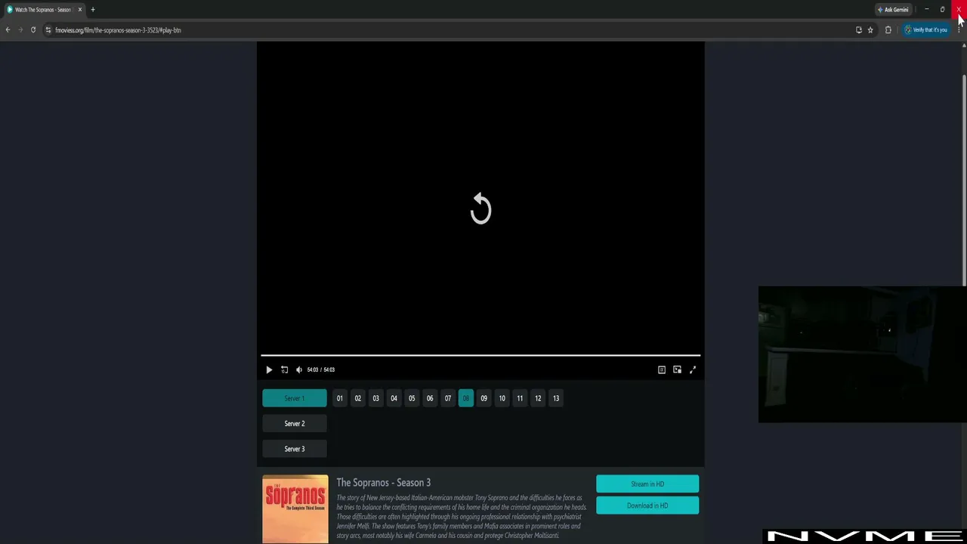Restore down the Chrome window
Image resolution: width=967 pixels, height=544 pixels.
pyautogui.click(x=942, y=10)
